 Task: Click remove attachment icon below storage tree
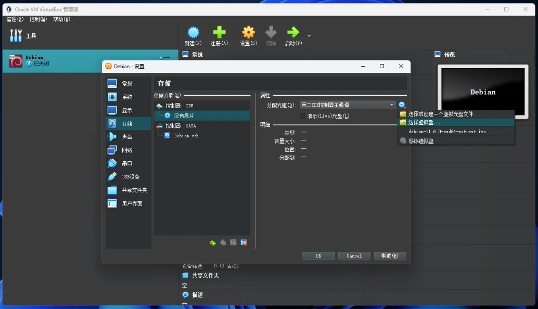244,243
